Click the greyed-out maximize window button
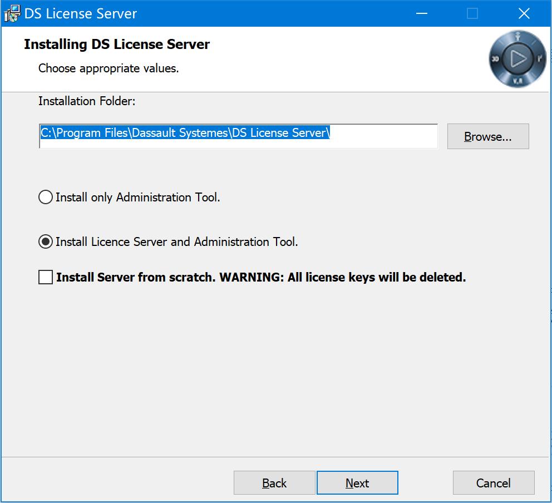This screenshot has height=503, width=552. click(x=472, y=13)
